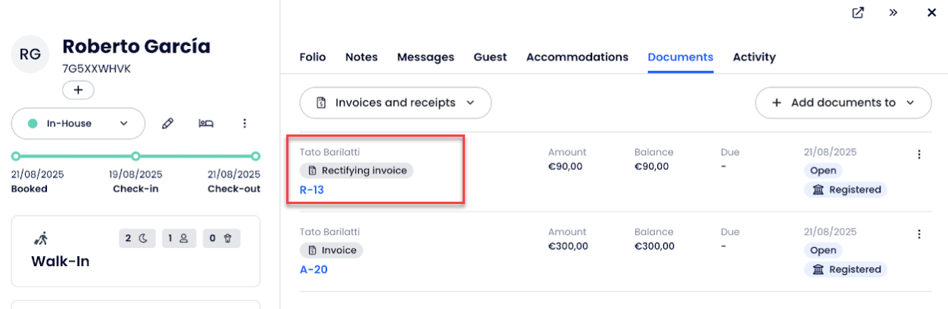This screenshot has width=948, height=309.
Task: Open options menu for invoice R-13
Action: point(919,155)
